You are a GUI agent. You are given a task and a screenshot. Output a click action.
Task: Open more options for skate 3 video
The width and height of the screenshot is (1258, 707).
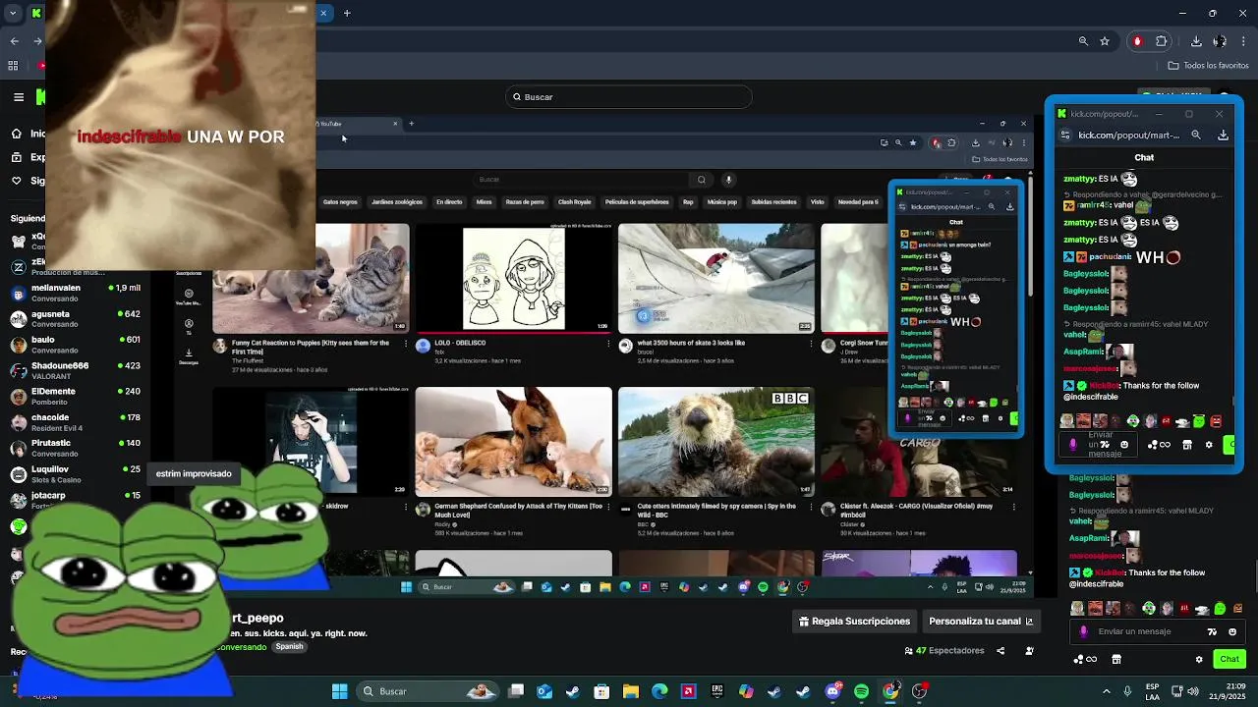(811, 345)
